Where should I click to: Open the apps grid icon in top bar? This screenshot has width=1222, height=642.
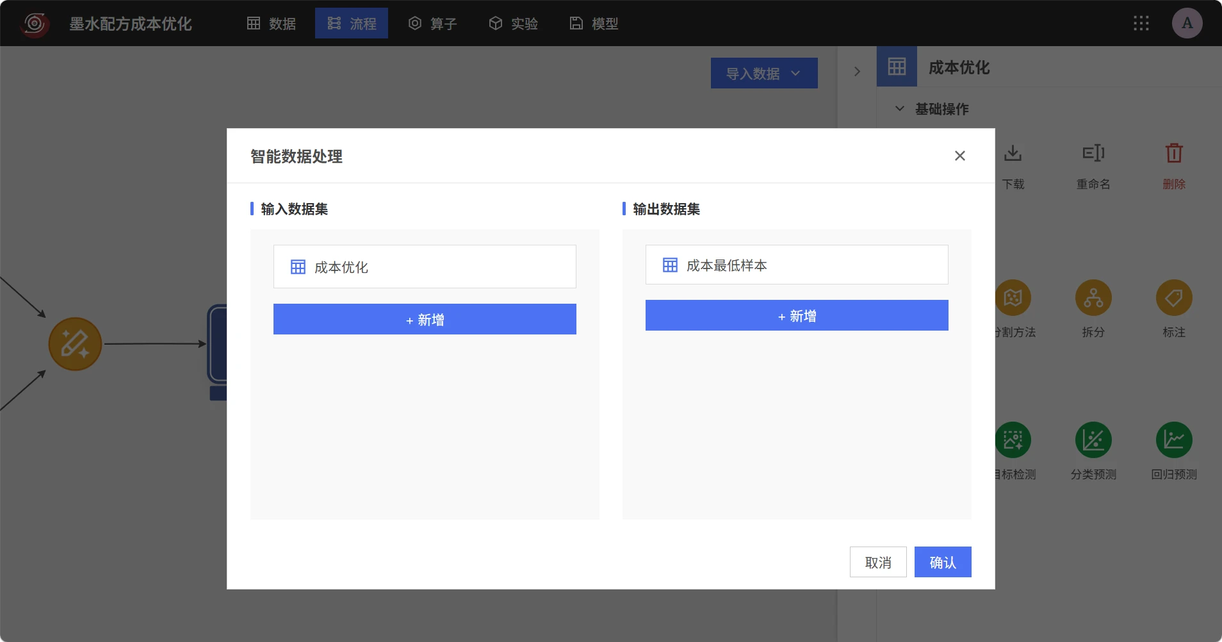point(1141,24)
